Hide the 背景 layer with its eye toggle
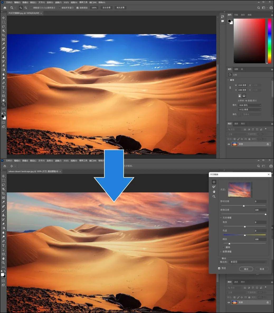The width and height of the screenshot is (274, 313). [x=229, y=144]
